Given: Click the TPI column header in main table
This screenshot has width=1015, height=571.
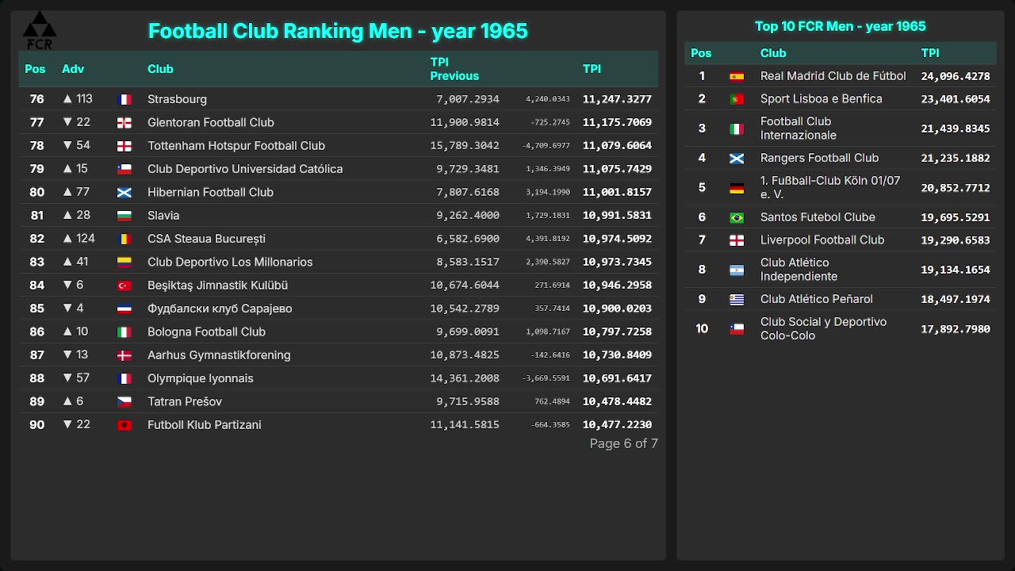Looking at the screenshot, I should click(x=592, y=69).
